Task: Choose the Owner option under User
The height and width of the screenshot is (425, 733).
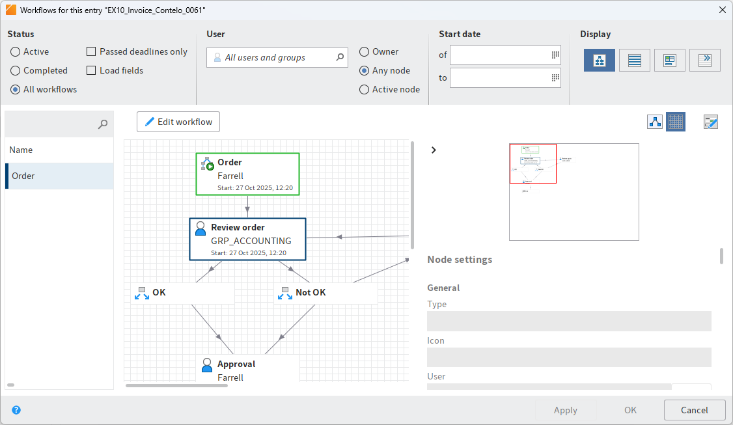Action: click(363, 51)
